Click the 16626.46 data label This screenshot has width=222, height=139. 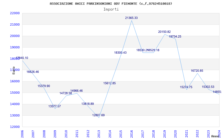click(32, 72)
